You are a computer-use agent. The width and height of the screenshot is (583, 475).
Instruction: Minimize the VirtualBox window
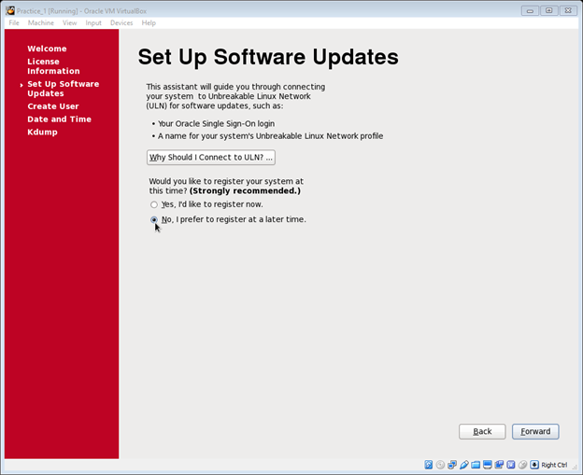tap(530, 10)
